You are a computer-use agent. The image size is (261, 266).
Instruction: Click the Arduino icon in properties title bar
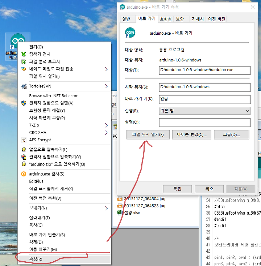coord(122,7)
